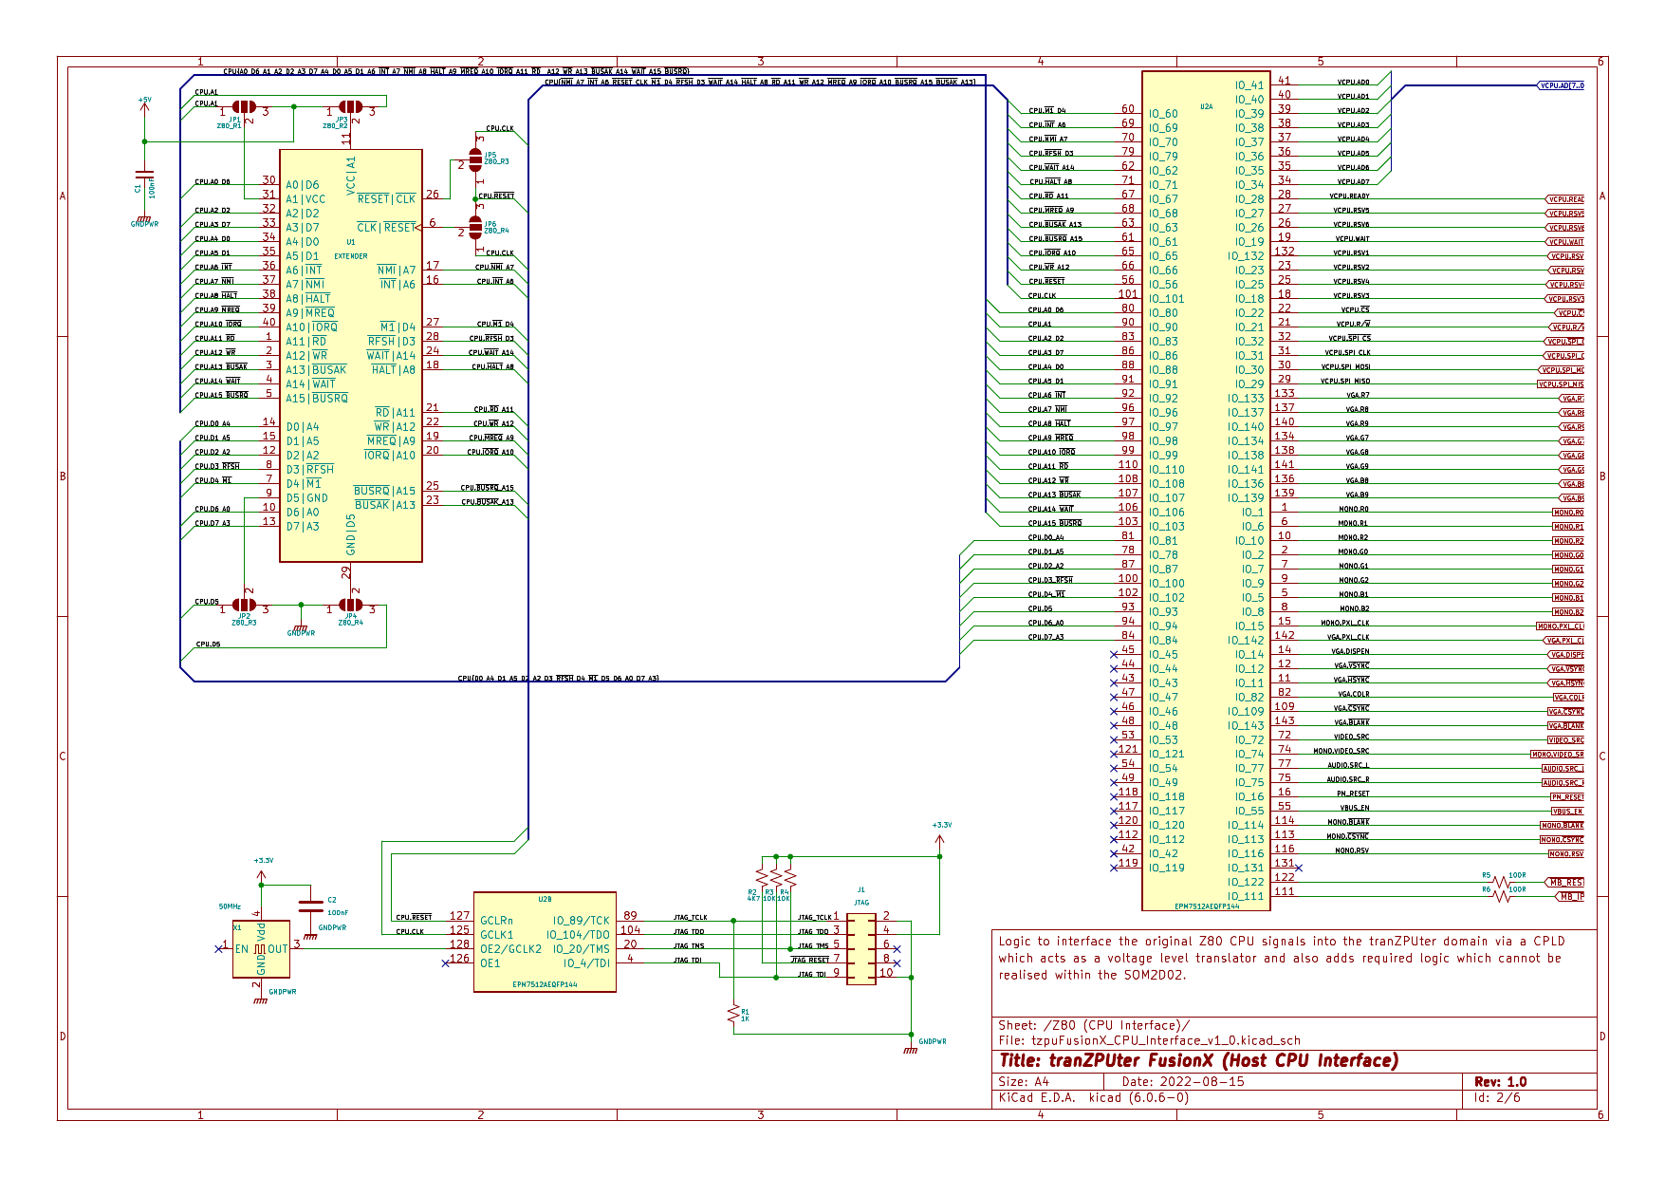Click the GCLRn pin label on U2B
1665x1177 pixels.
pos(496,921)
